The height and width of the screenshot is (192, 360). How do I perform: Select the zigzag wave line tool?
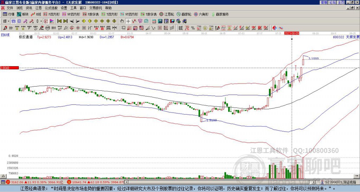(153, 28)
